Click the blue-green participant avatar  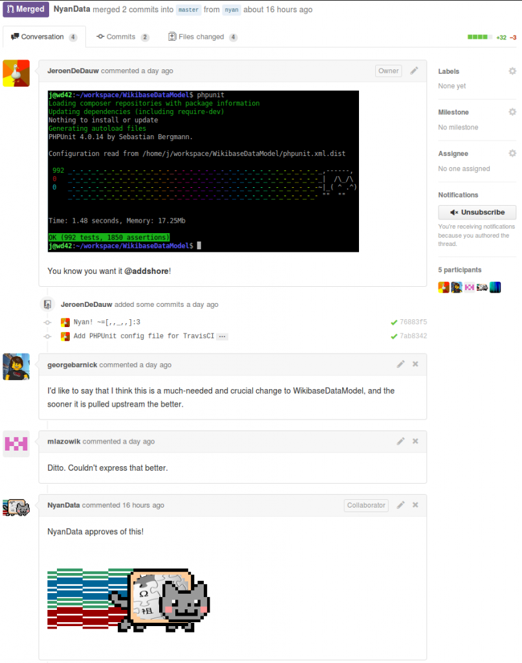[495, 287]
